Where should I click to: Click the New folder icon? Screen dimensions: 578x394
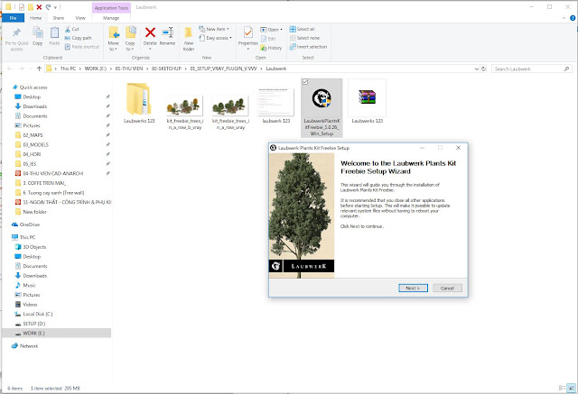(x=189, y=32)
